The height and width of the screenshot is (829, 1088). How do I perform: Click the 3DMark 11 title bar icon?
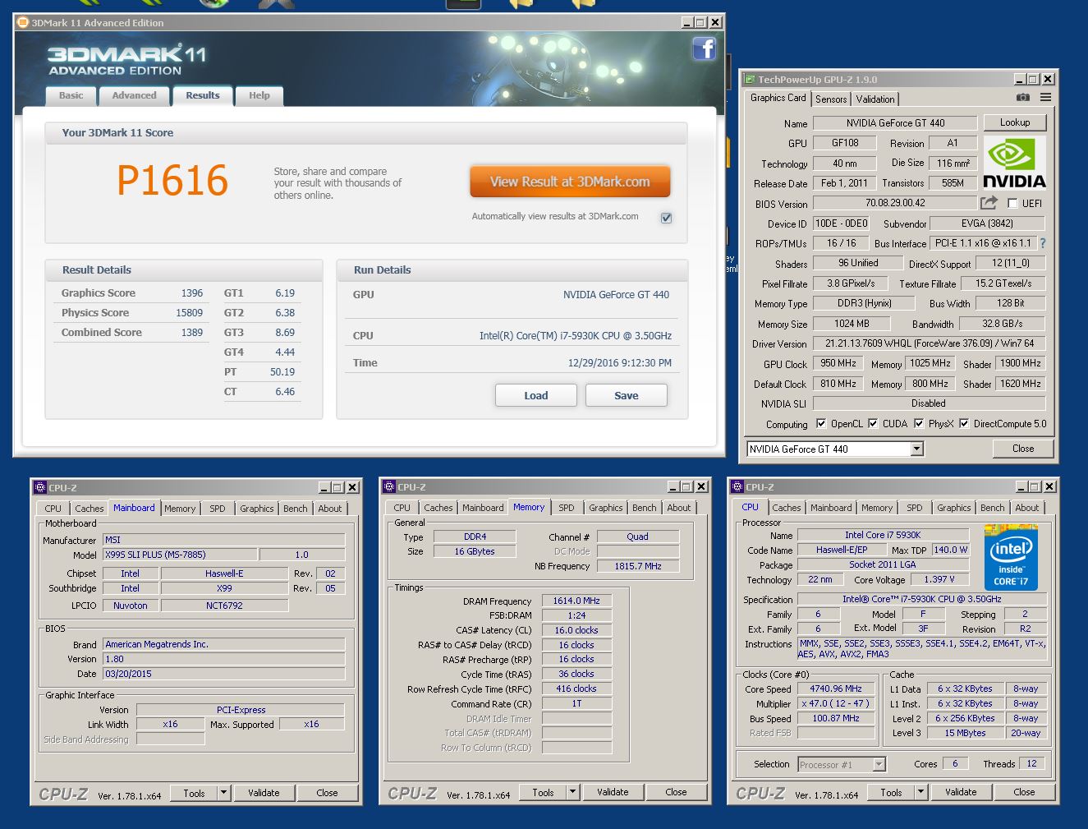[23, 22]
